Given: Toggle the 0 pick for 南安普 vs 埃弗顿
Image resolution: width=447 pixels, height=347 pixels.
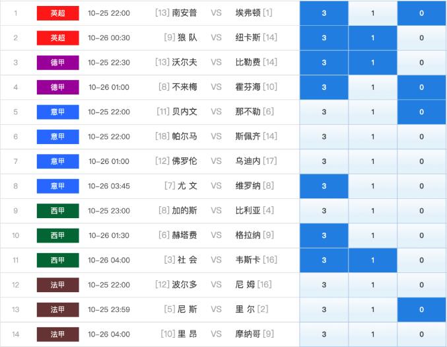Looking at the screenshot, I should click(421, 13).
